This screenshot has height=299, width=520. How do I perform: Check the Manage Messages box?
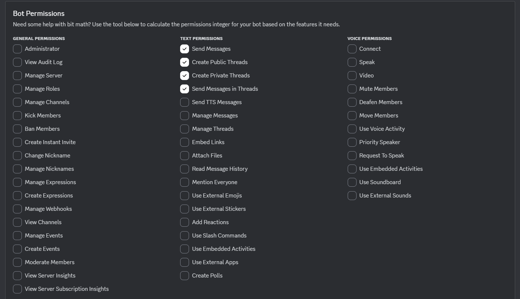pyautogui.click(x=185, y=116)
